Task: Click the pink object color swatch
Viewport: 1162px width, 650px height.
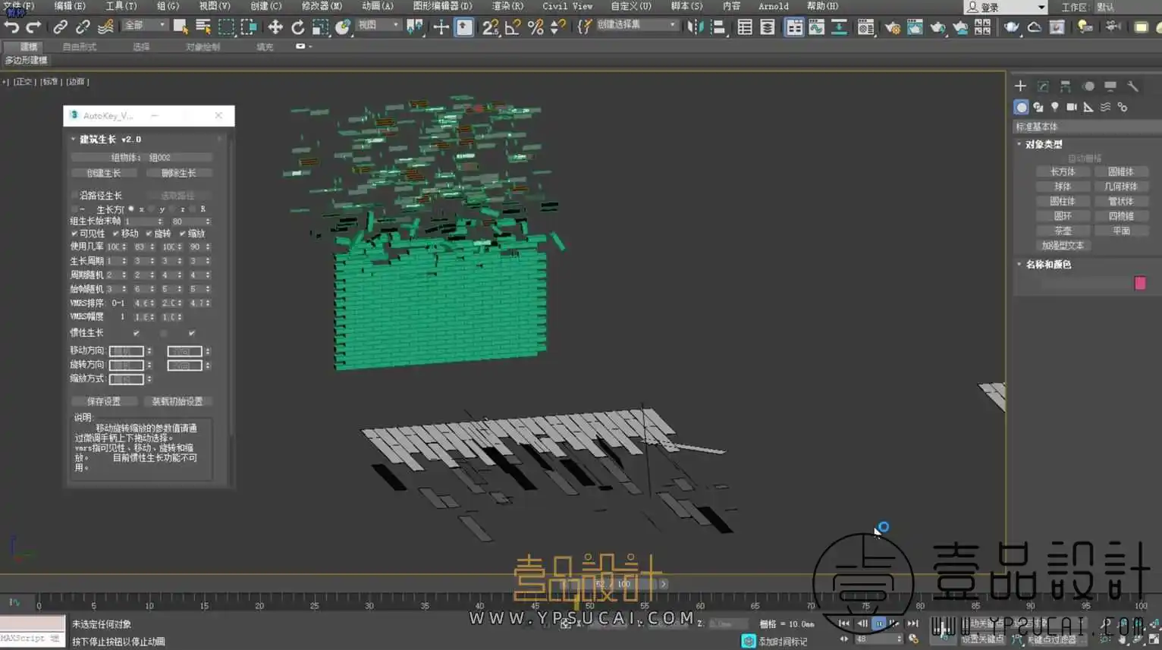Action: coord(1140,283)
